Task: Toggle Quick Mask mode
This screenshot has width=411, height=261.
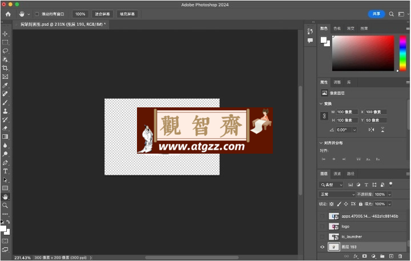Action: 5,241
